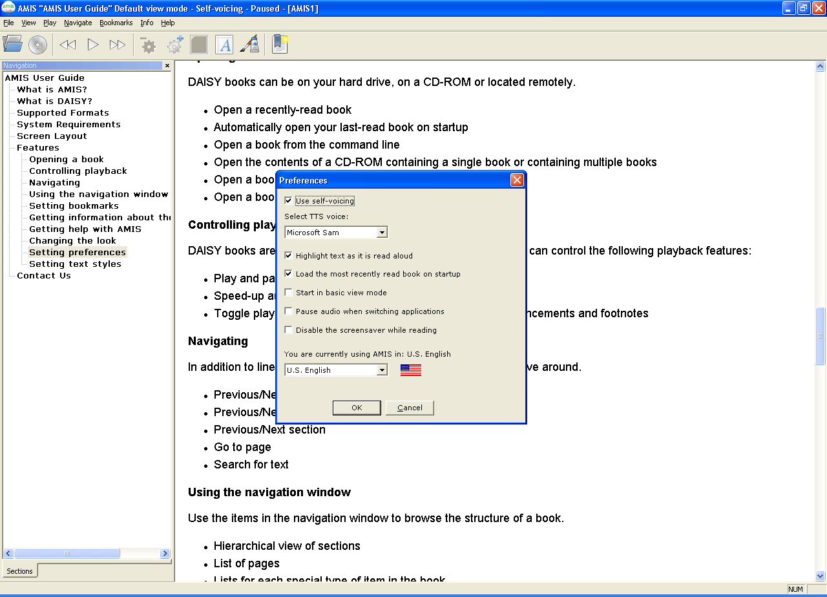
Task: Select What is AMIS? in navigation
Action: point(52,89)
